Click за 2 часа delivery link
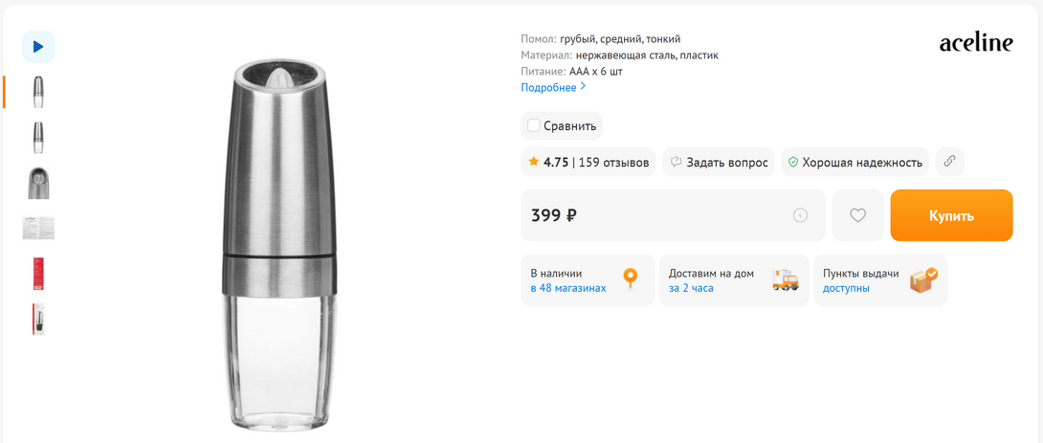This screenshot has height=443, width=1043. click(x=691, y=288)
